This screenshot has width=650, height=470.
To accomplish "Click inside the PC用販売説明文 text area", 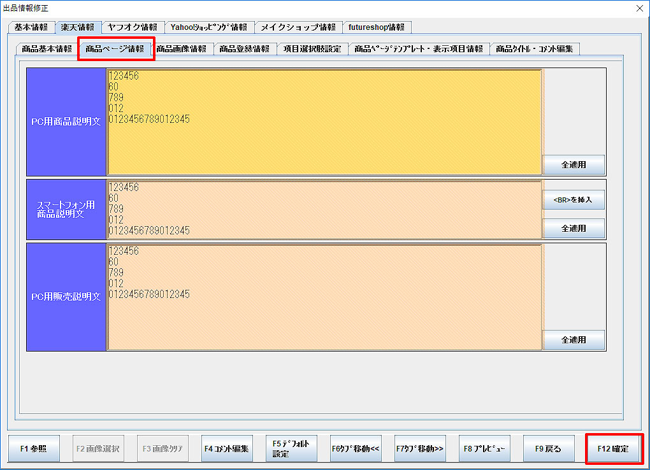I will (x=324, y=297).
